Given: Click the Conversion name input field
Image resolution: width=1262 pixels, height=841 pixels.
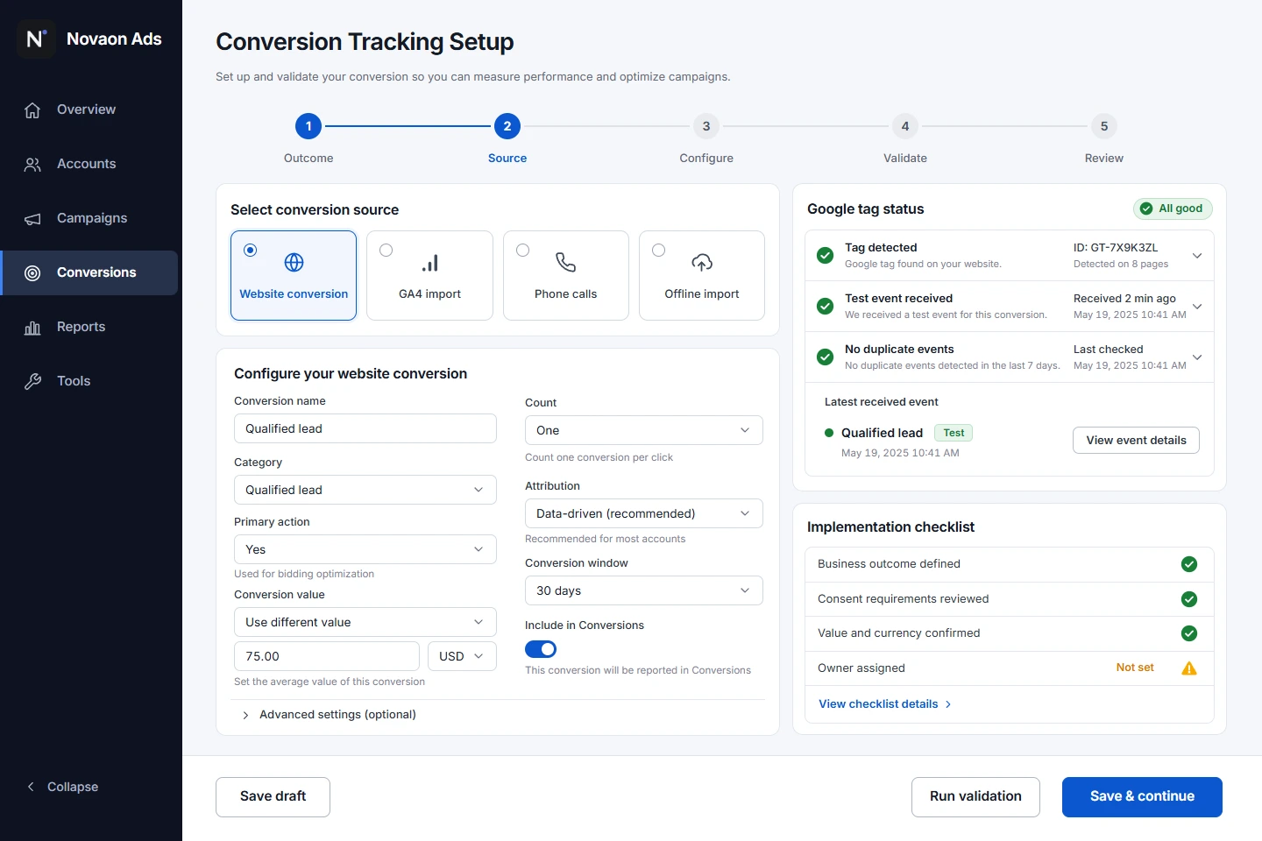Looking at the screenshot, I should (365, 428).
